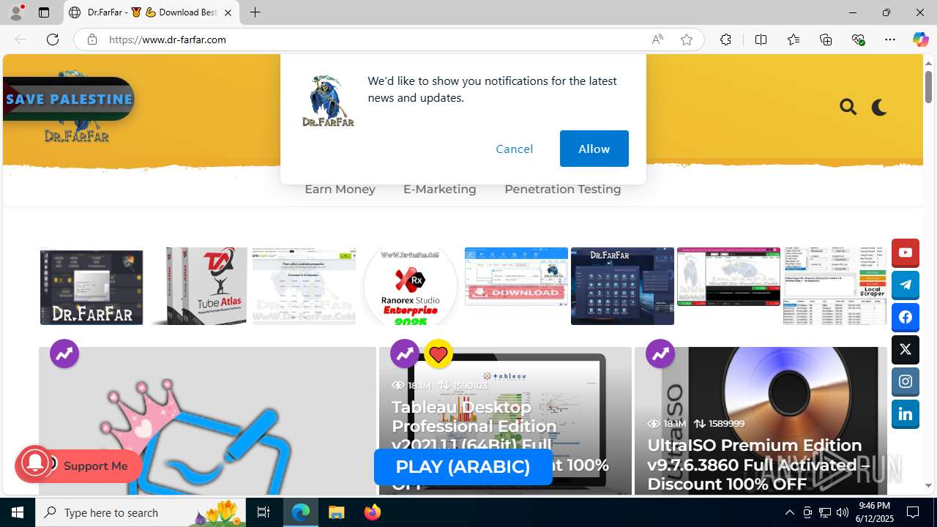The image size is (937, 527).
Task: Click the heart favorite icon on Tableau card
Action: pos(438,354)
